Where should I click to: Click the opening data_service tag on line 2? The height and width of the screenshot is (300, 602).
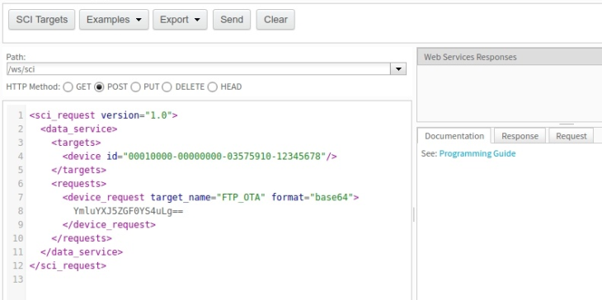(78, 129)
